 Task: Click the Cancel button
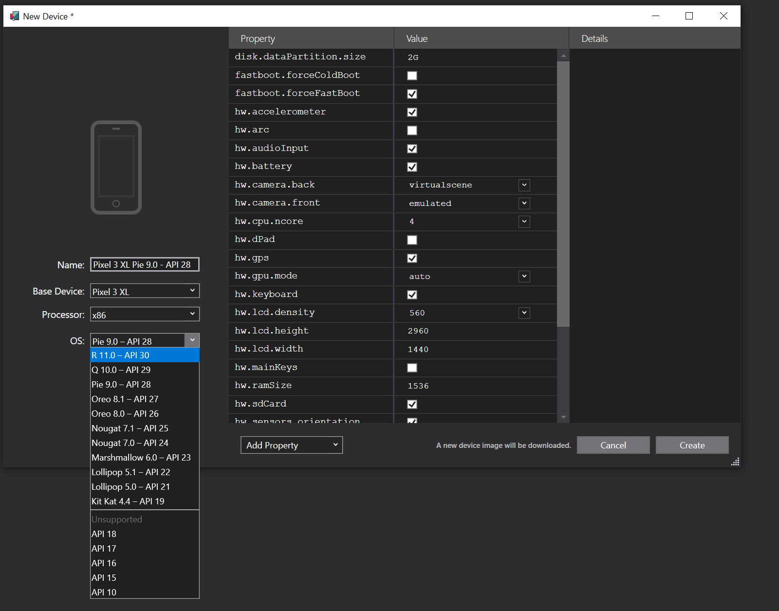[613, 445]
